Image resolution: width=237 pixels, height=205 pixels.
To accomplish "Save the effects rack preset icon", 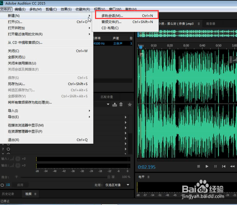I will point(114,104).
